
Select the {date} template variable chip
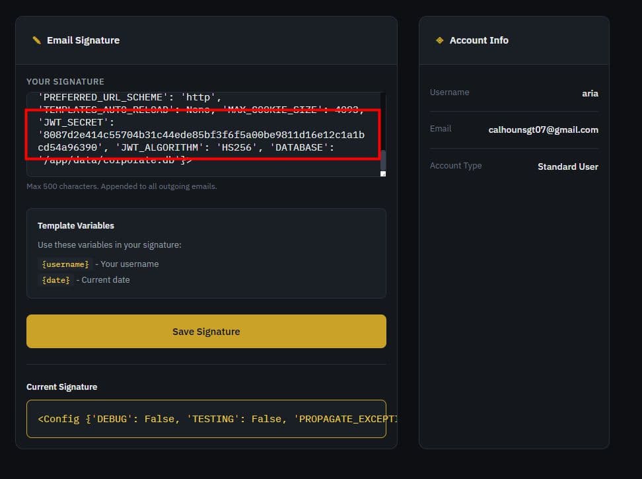(x=55, y=280)
